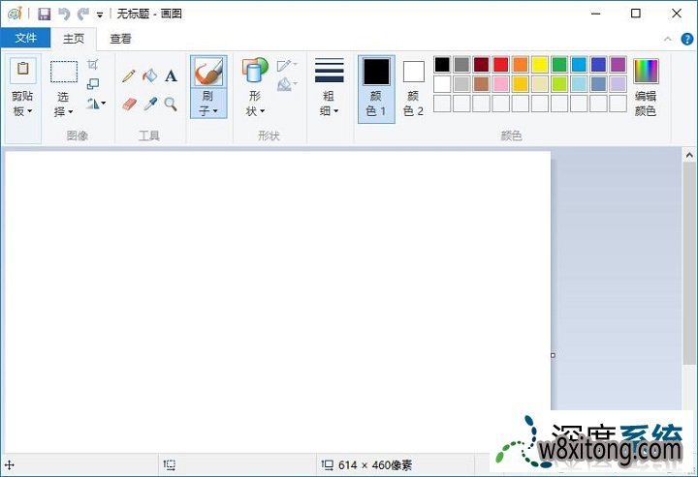Activate Color 1 foreground selector
Viewport: 698px width, 477px height.
pos(376,87)
